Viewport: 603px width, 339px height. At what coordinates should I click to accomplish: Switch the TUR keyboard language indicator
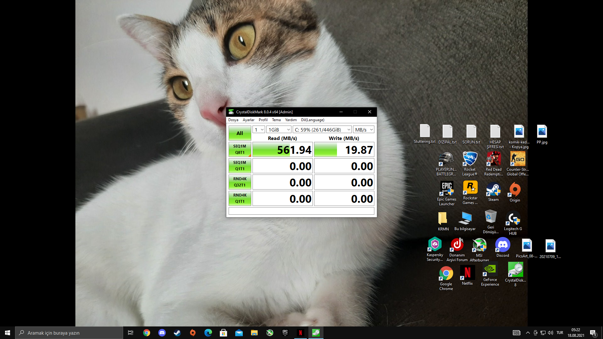pos(560,333)
